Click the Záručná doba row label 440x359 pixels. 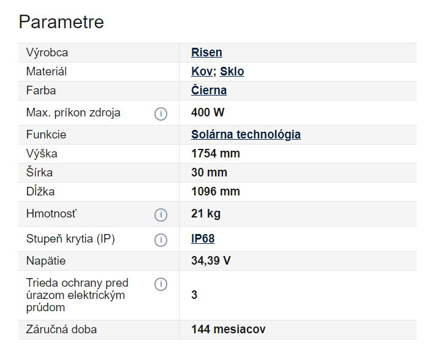[x=61, y=330]
